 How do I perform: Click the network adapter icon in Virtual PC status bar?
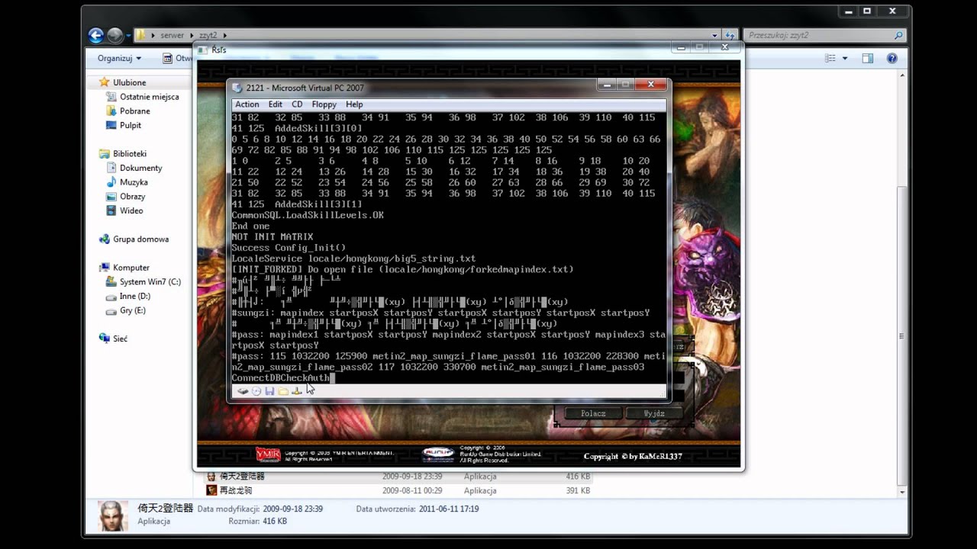(297, 391)
